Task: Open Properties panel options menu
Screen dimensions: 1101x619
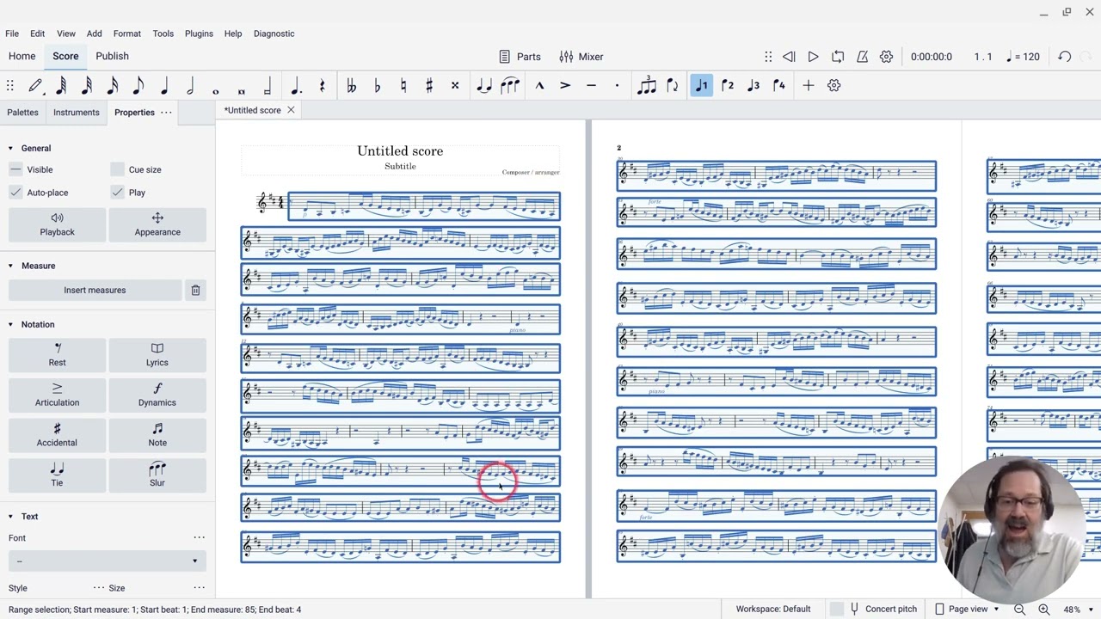Action: pyautogui.click(x=166, y=112)
